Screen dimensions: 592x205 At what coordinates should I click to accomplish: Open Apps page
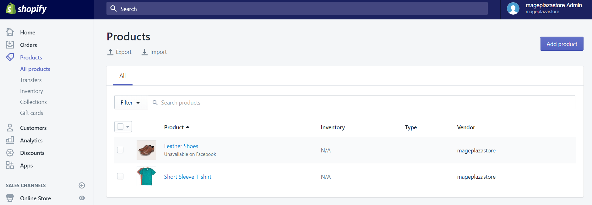click(26, 165)
